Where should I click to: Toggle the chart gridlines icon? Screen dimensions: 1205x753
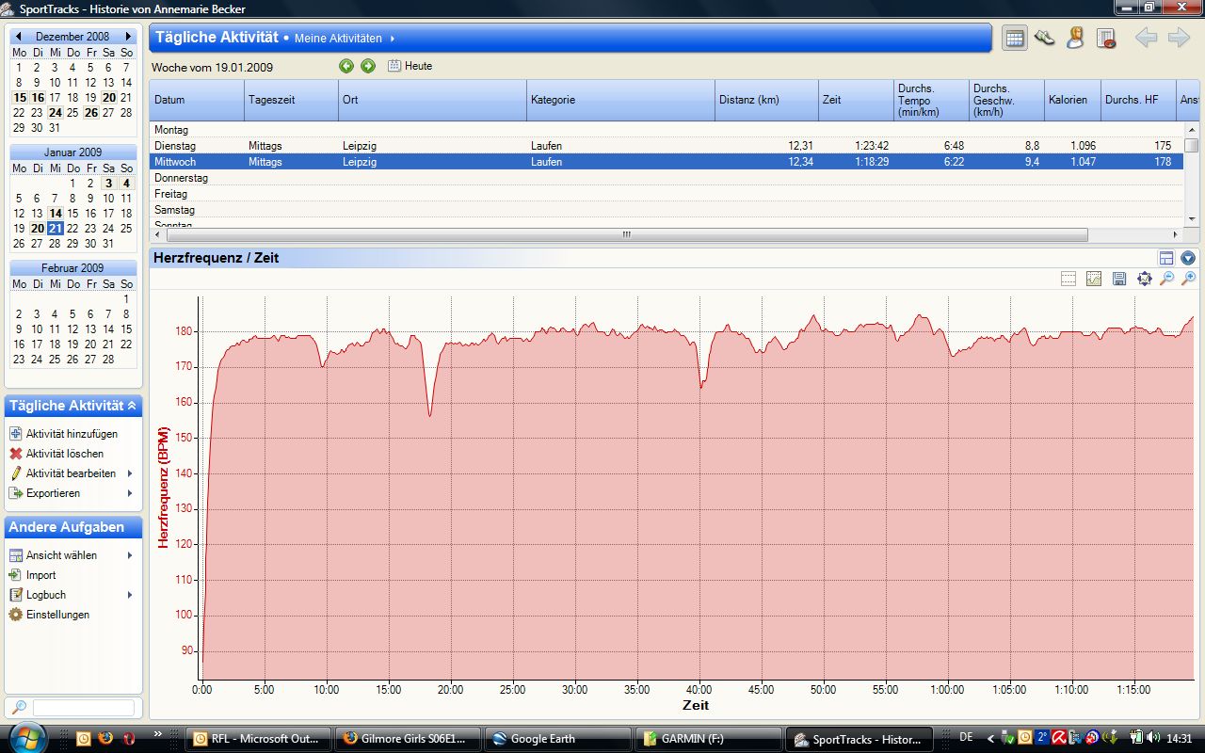coord(1068,279)
